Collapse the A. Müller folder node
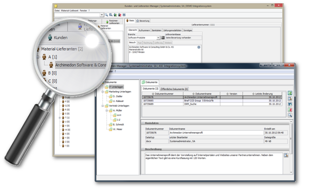 [107, 111]
